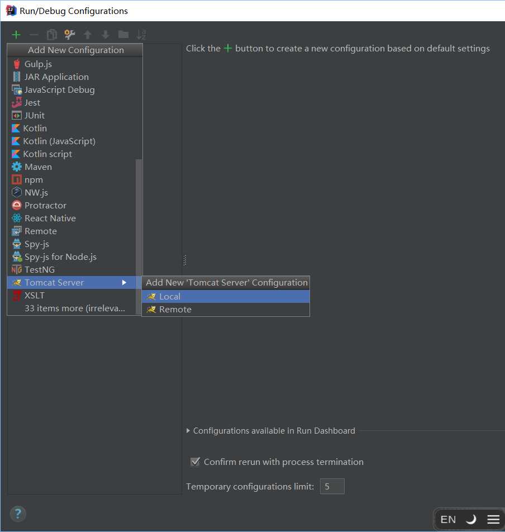Choose Local in the Tomcat Server submenu
Viewport: 505px width, 532px height.
pyautogui.click(x=226, y=297)
